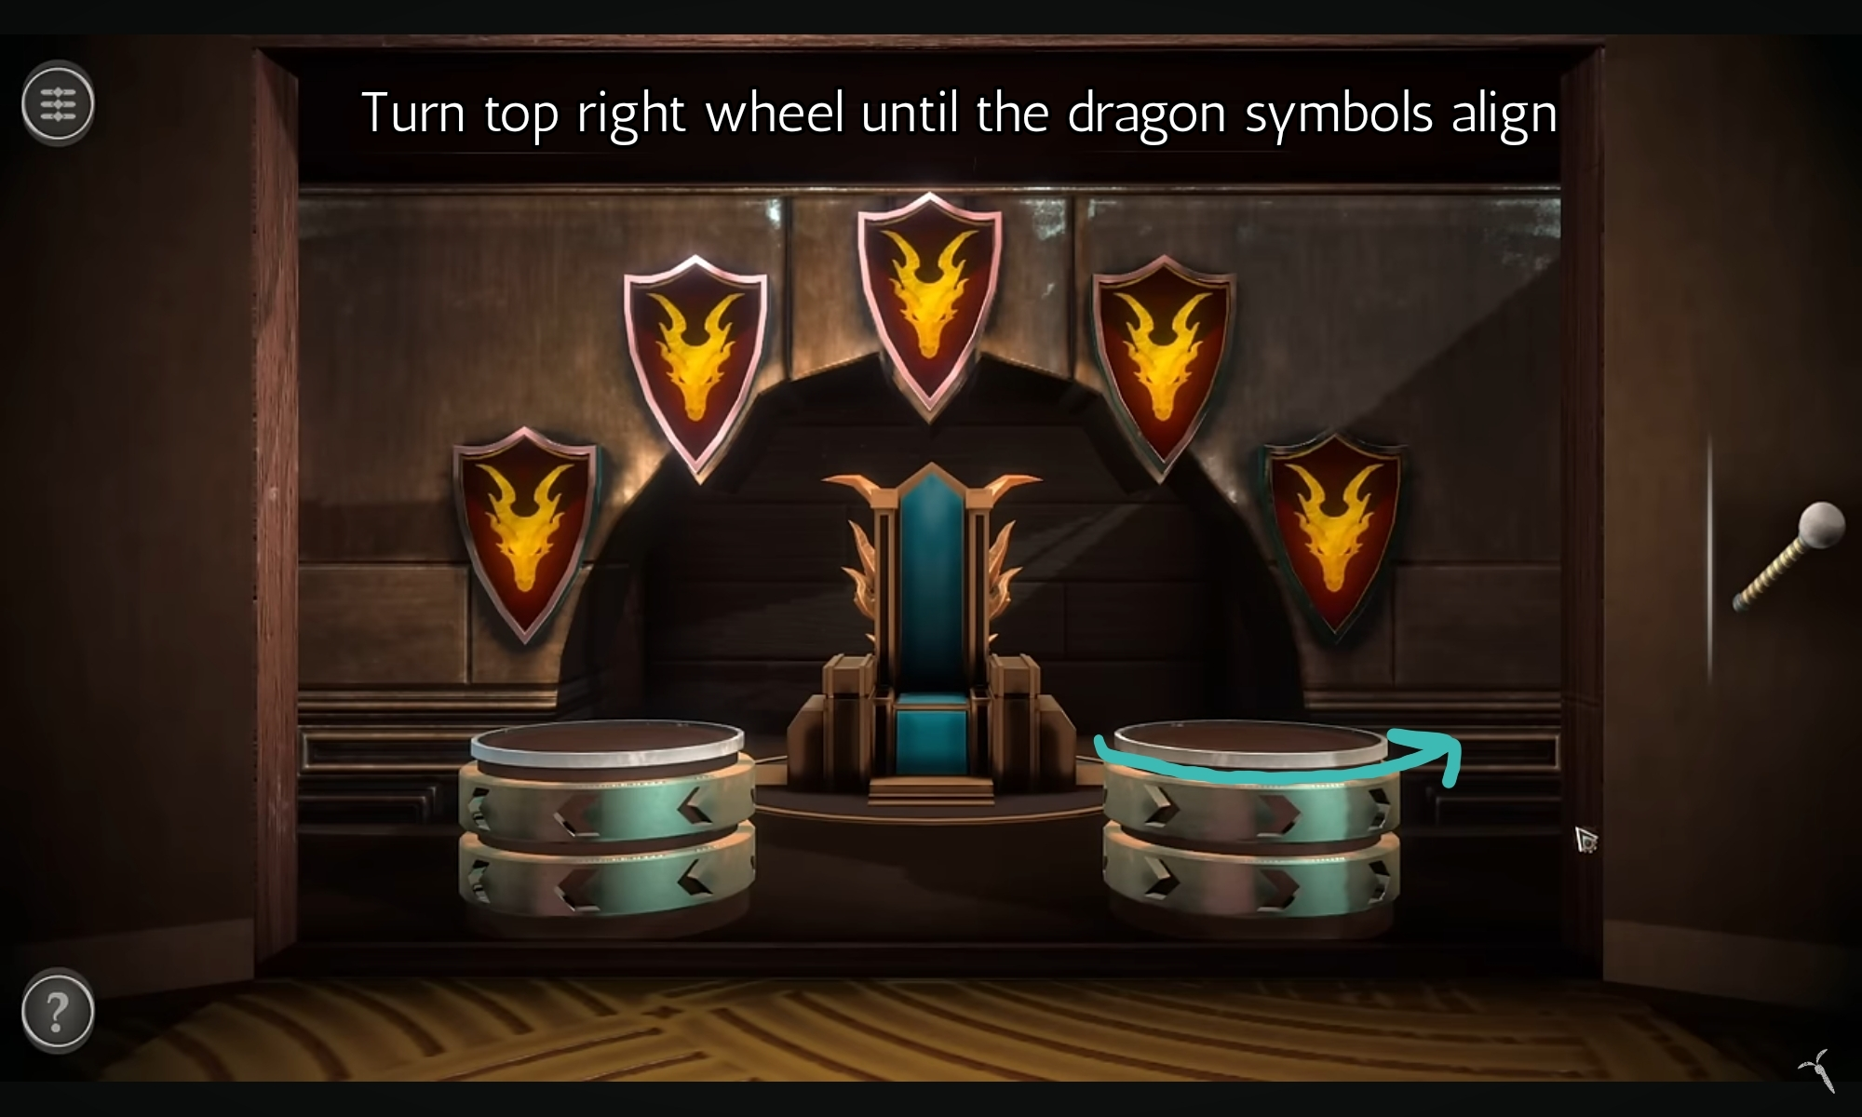Click the upper right dragon shield
This screenshot has width=1862, height=1117.
pyautogui.click(x=1162, y=368)
